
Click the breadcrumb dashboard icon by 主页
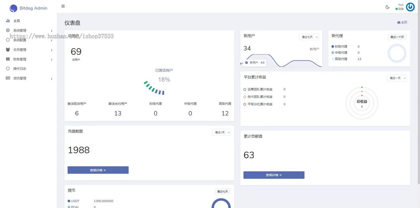(x=399, y=22)
